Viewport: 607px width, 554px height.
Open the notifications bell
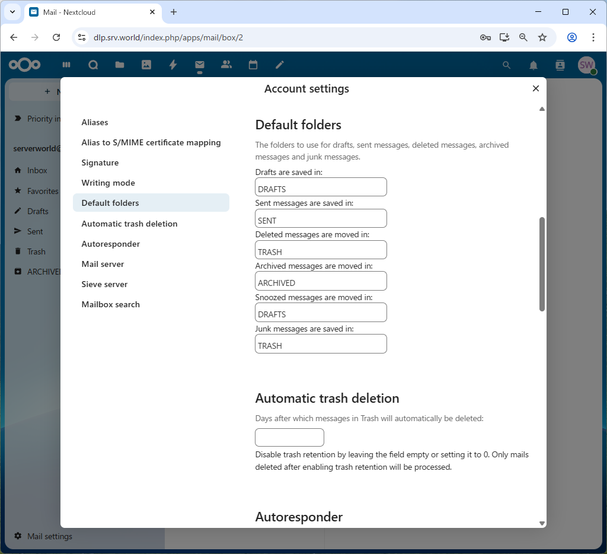point(533,65)
